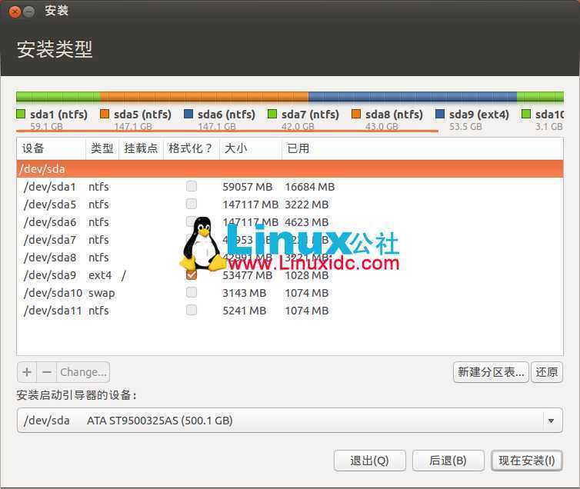Click 退出(Q) quit button
The image size is (580, 489).
tap(369, 461)
